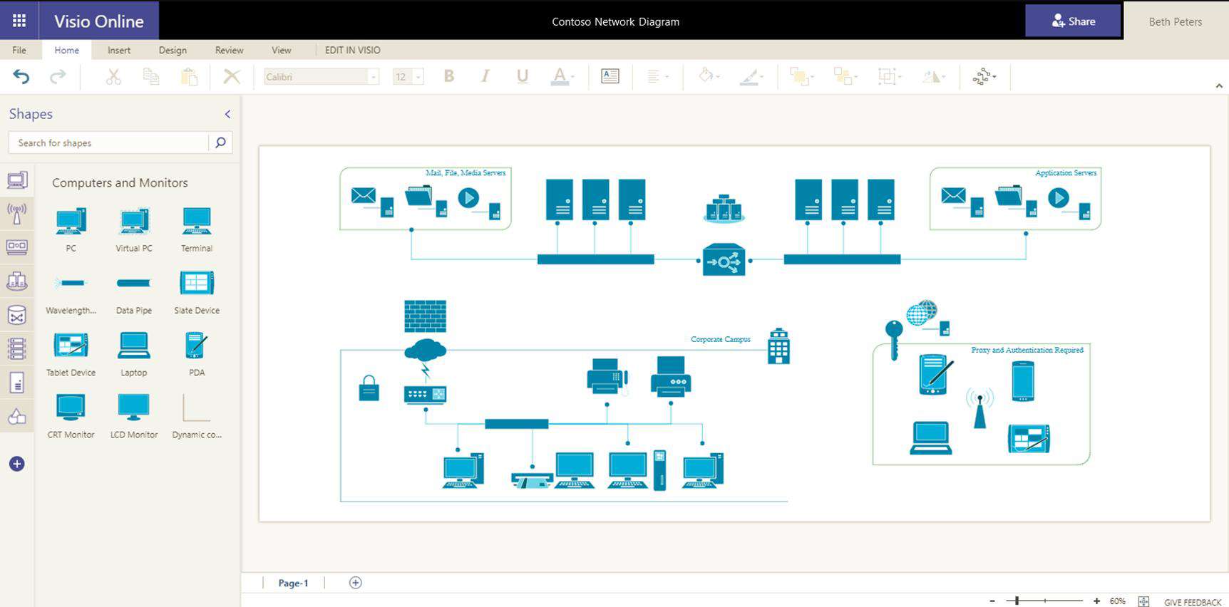Click the Text Box tool icon
This screenshot has height=607, width=1229.
pos(610,76)
